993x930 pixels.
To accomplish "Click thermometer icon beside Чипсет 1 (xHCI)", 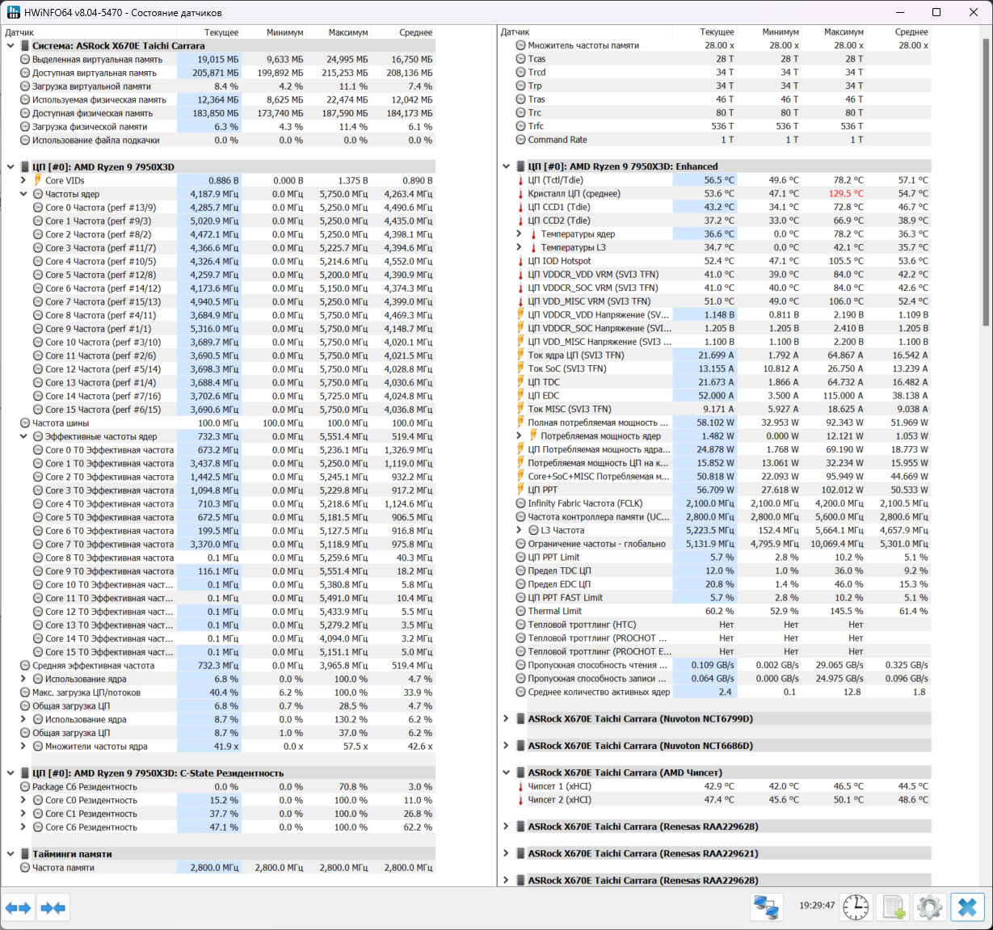I will pos(520,786).
